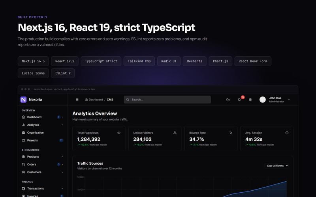This screenshot has width=316, height=197.
Task: Open the Analytics sidebar menu item
Action: click(x=43, y=125)
